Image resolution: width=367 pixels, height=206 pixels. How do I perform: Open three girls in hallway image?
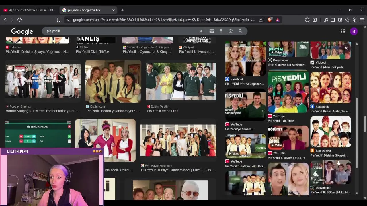(106, 140)
